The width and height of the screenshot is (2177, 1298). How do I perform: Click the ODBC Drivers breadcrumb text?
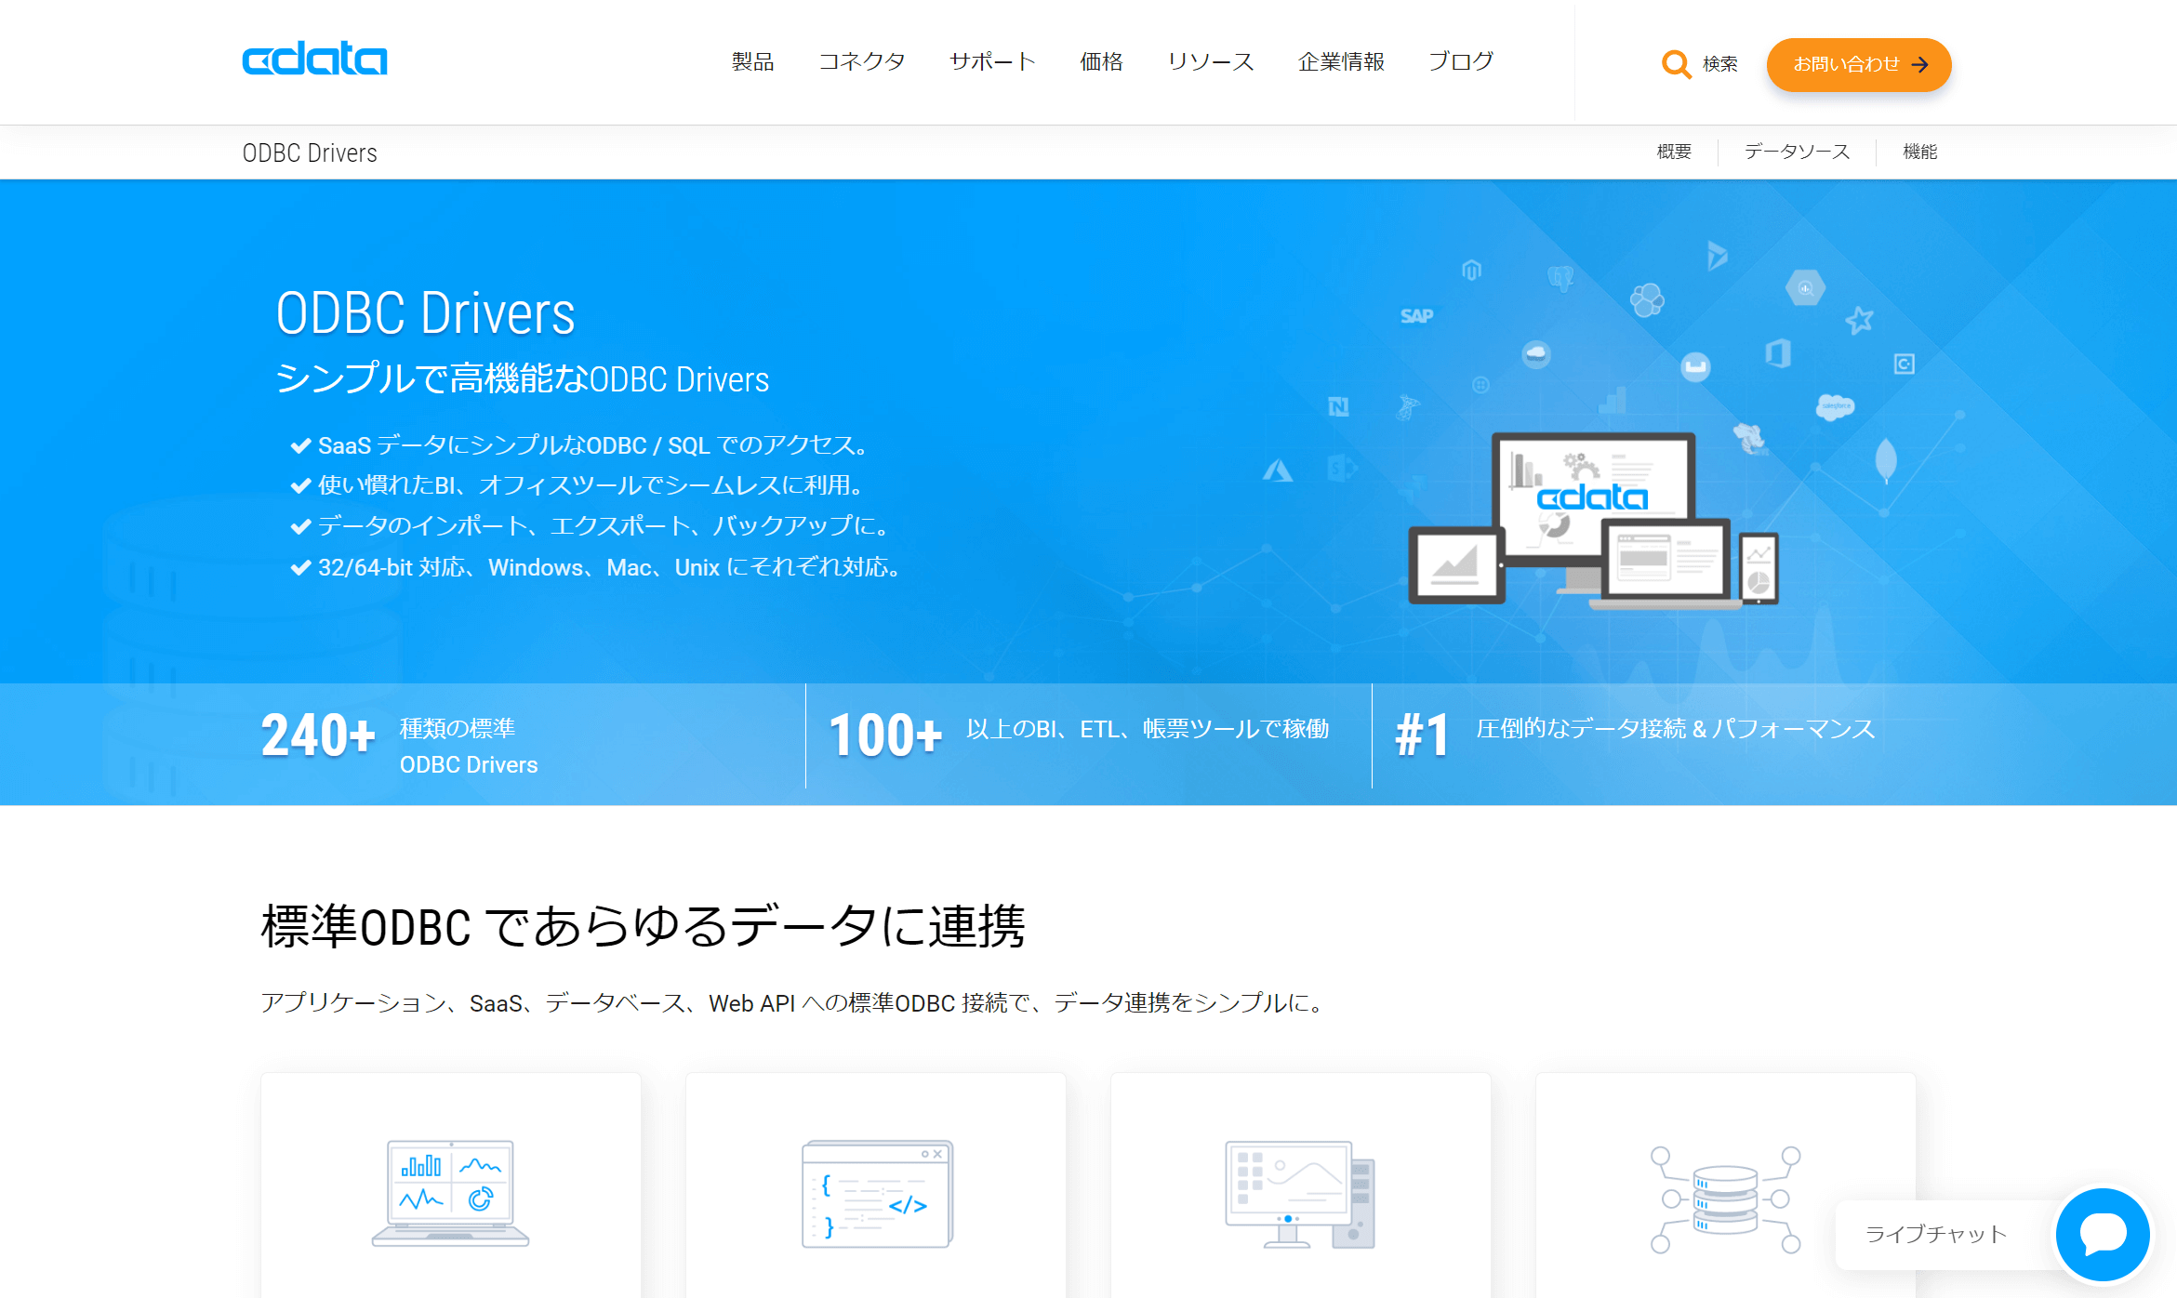coord(310,152)
